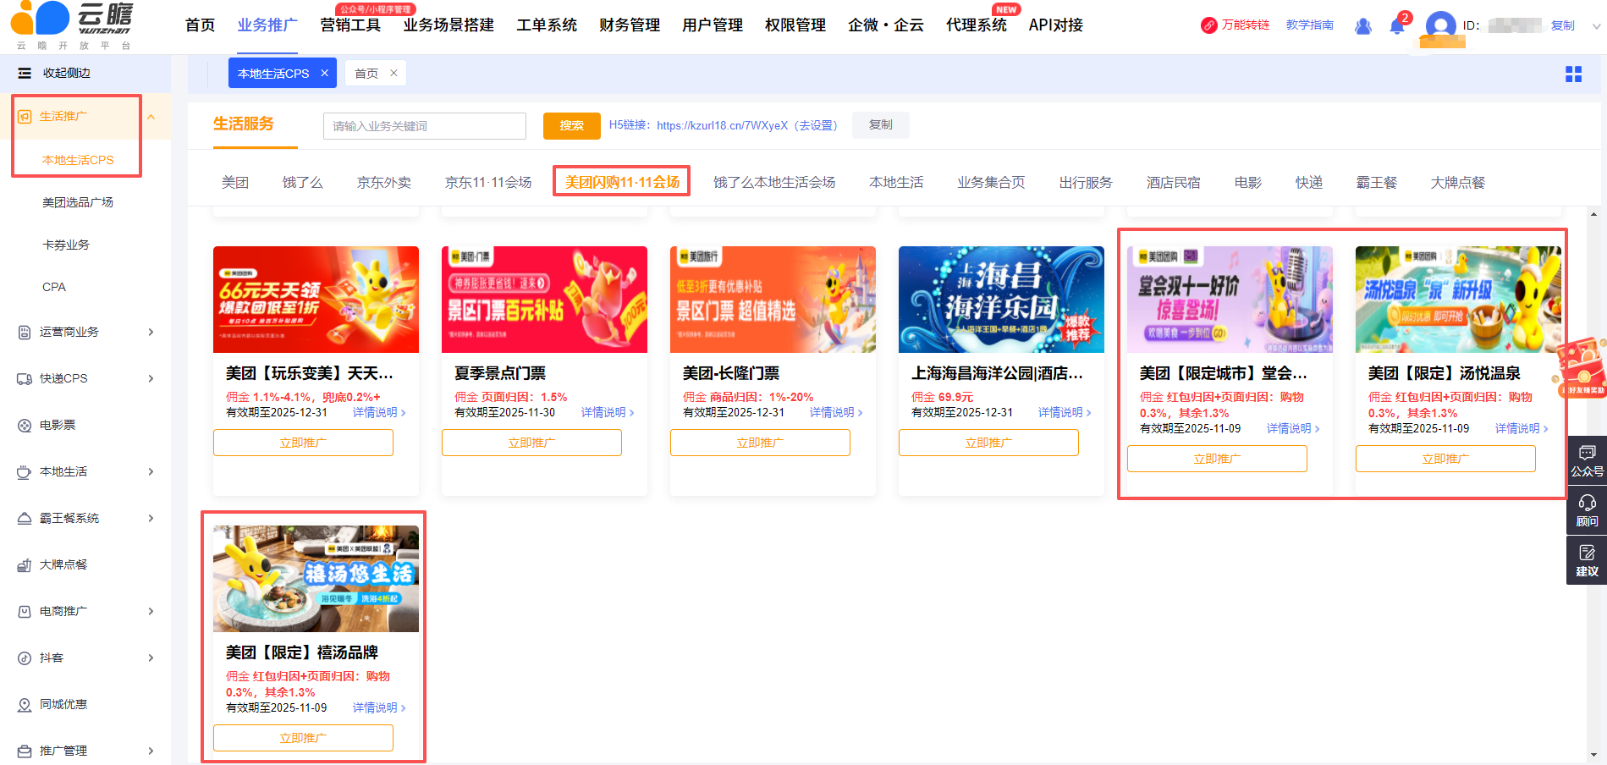Open the 财务管理 top menu
1607x765 pixels.
pos(629,25)
